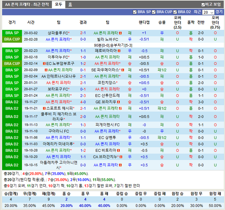The image size is (225, 210).
Task: Toggle the 비고 보임 checkbox
Action: [203, 5]
